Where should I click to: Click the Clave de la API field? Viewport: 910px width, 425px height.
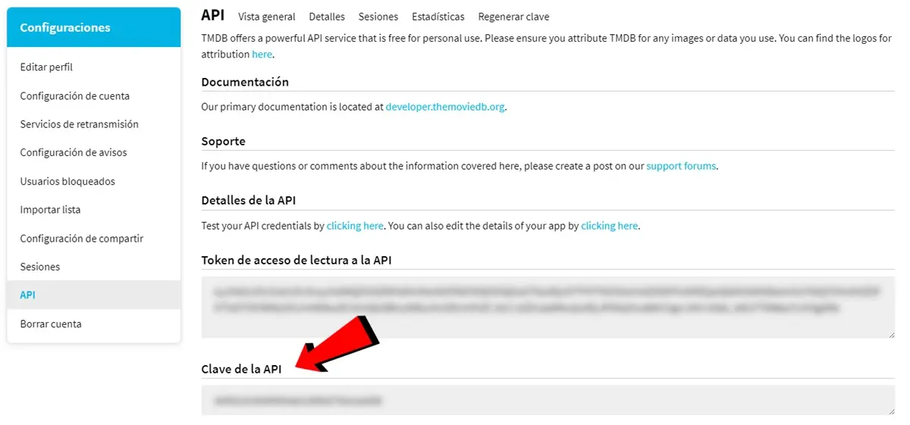pyautogui.click(x=548, y=400)
